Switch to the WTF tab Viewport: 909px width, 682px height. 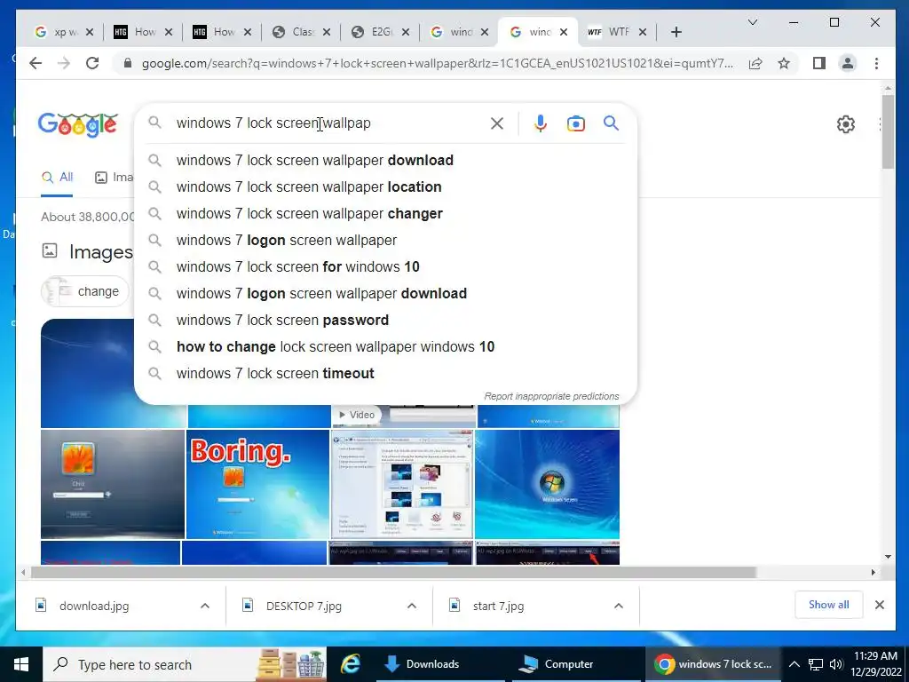tap(618, 32)
